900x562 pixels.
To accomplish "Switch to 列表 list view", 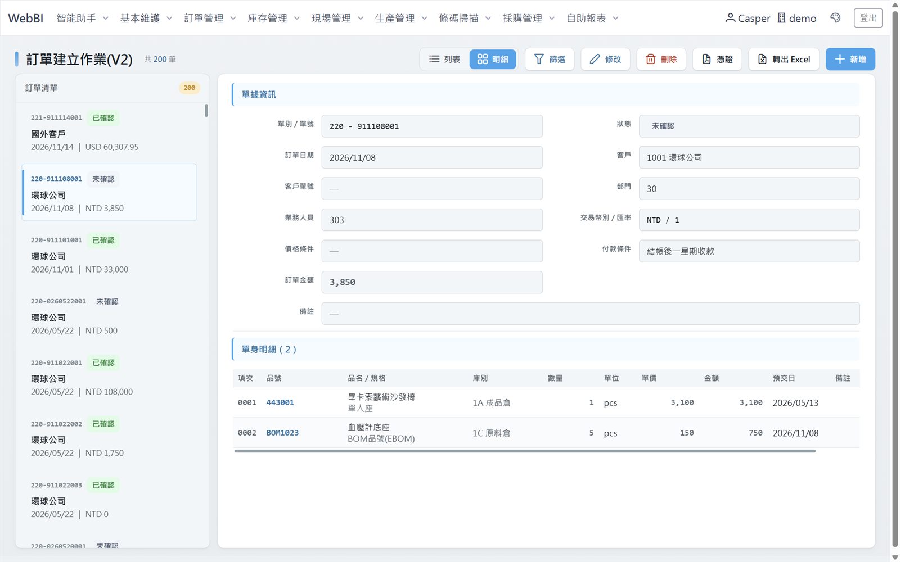I will pyautogui.click(x=444, y=59).
